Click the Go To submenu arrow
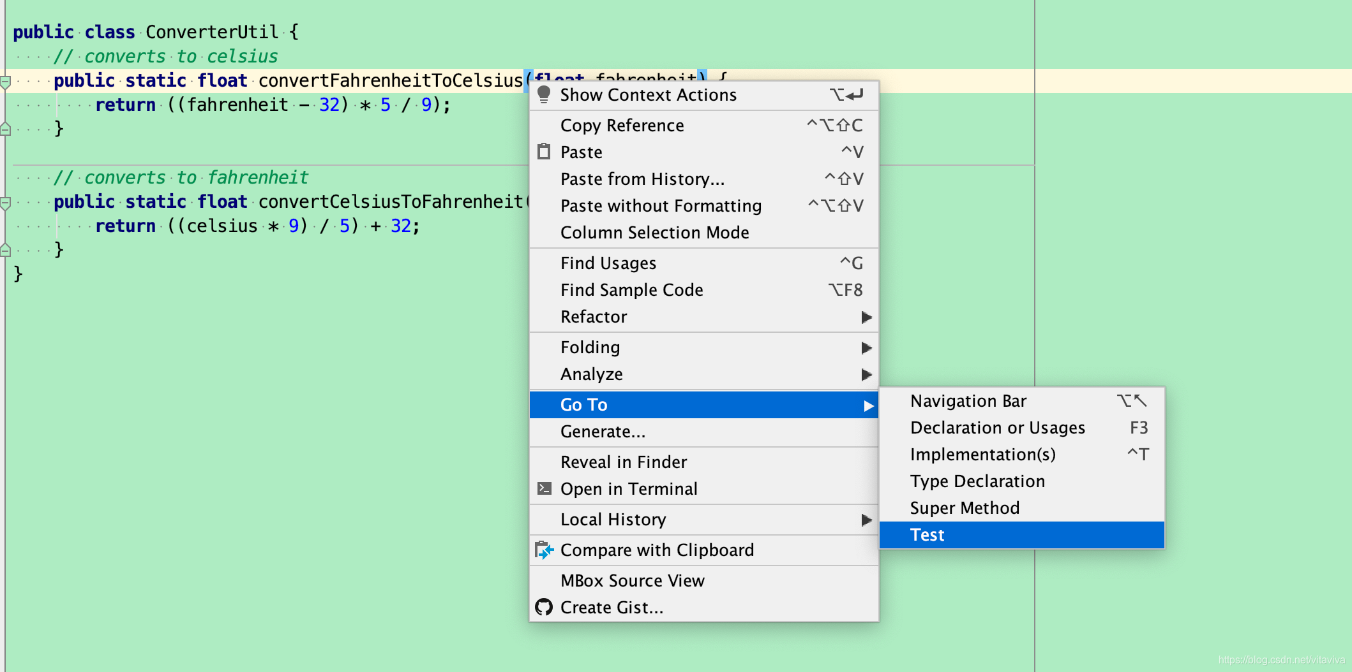The width and height of the screenshot is (1352, 672). 868,405
